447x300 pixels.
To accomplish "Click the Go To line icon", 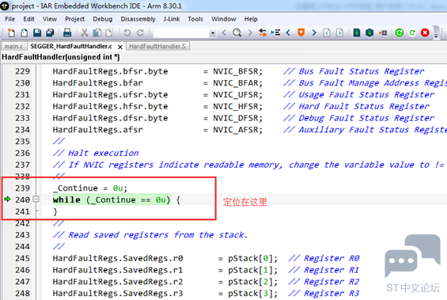I will point(275,32).
